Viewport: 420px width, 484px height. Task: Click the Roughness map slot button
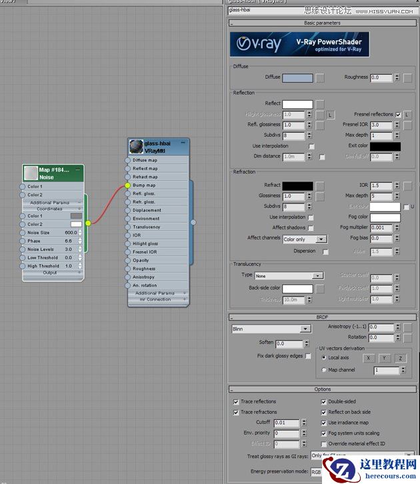pos(408,78)
